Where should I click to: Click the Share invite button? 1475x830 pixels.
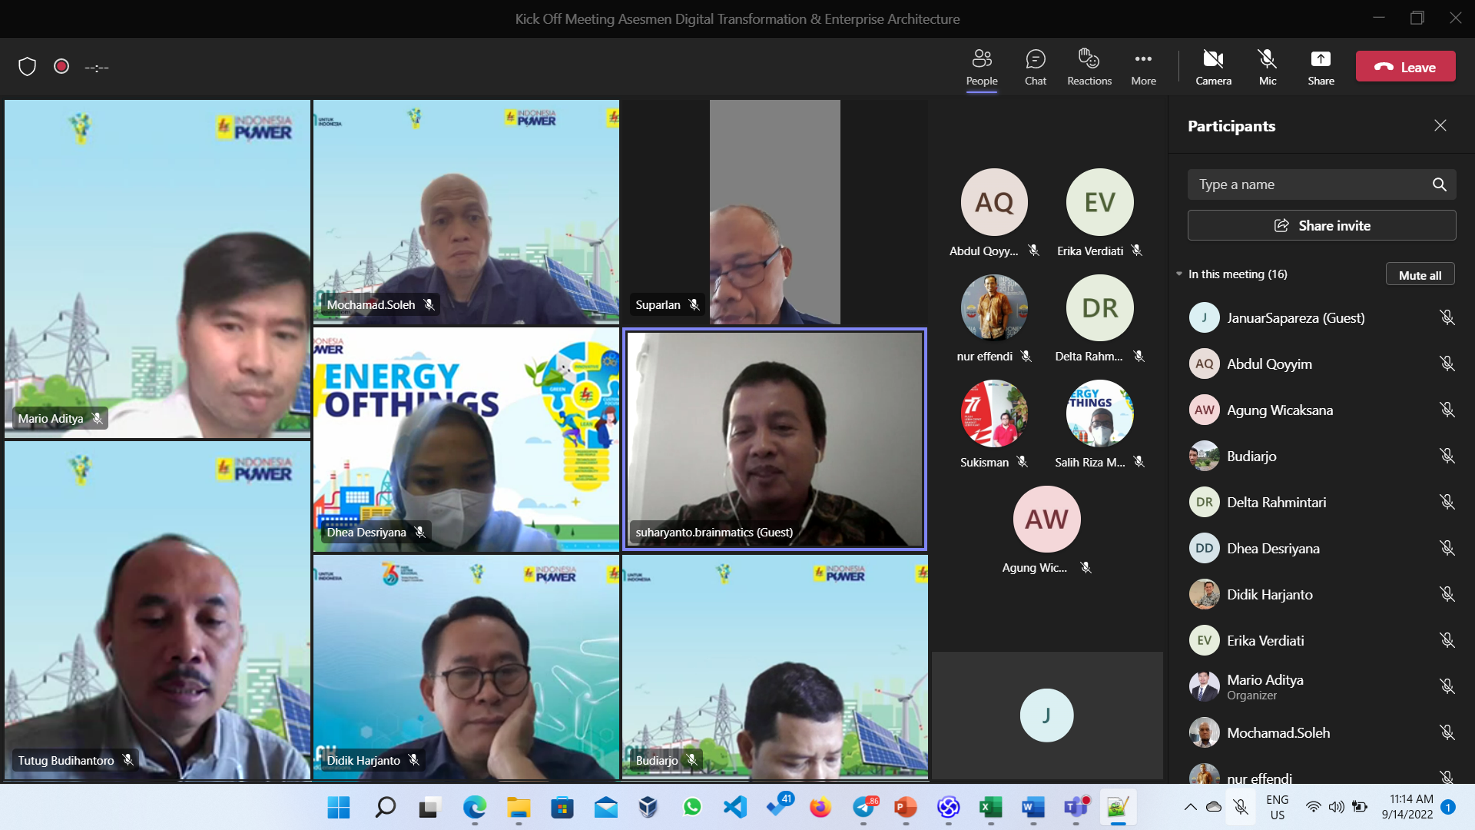[x=1321, y=225]
